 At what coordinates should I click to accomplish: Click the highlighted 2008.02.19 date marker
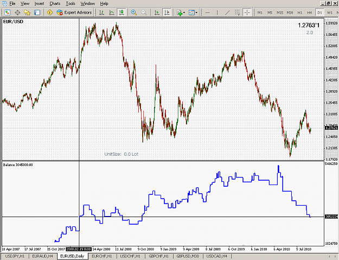click(x=79, y=249)
